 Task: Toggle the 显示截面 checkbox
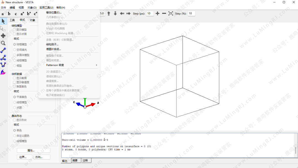(x=15, y=78)
